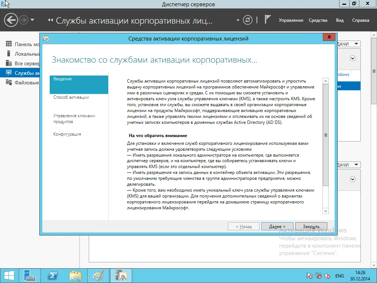377x283 pixels.
Task: Collapse the upper panel chevron circle
Action: click(x=352, y=58)
